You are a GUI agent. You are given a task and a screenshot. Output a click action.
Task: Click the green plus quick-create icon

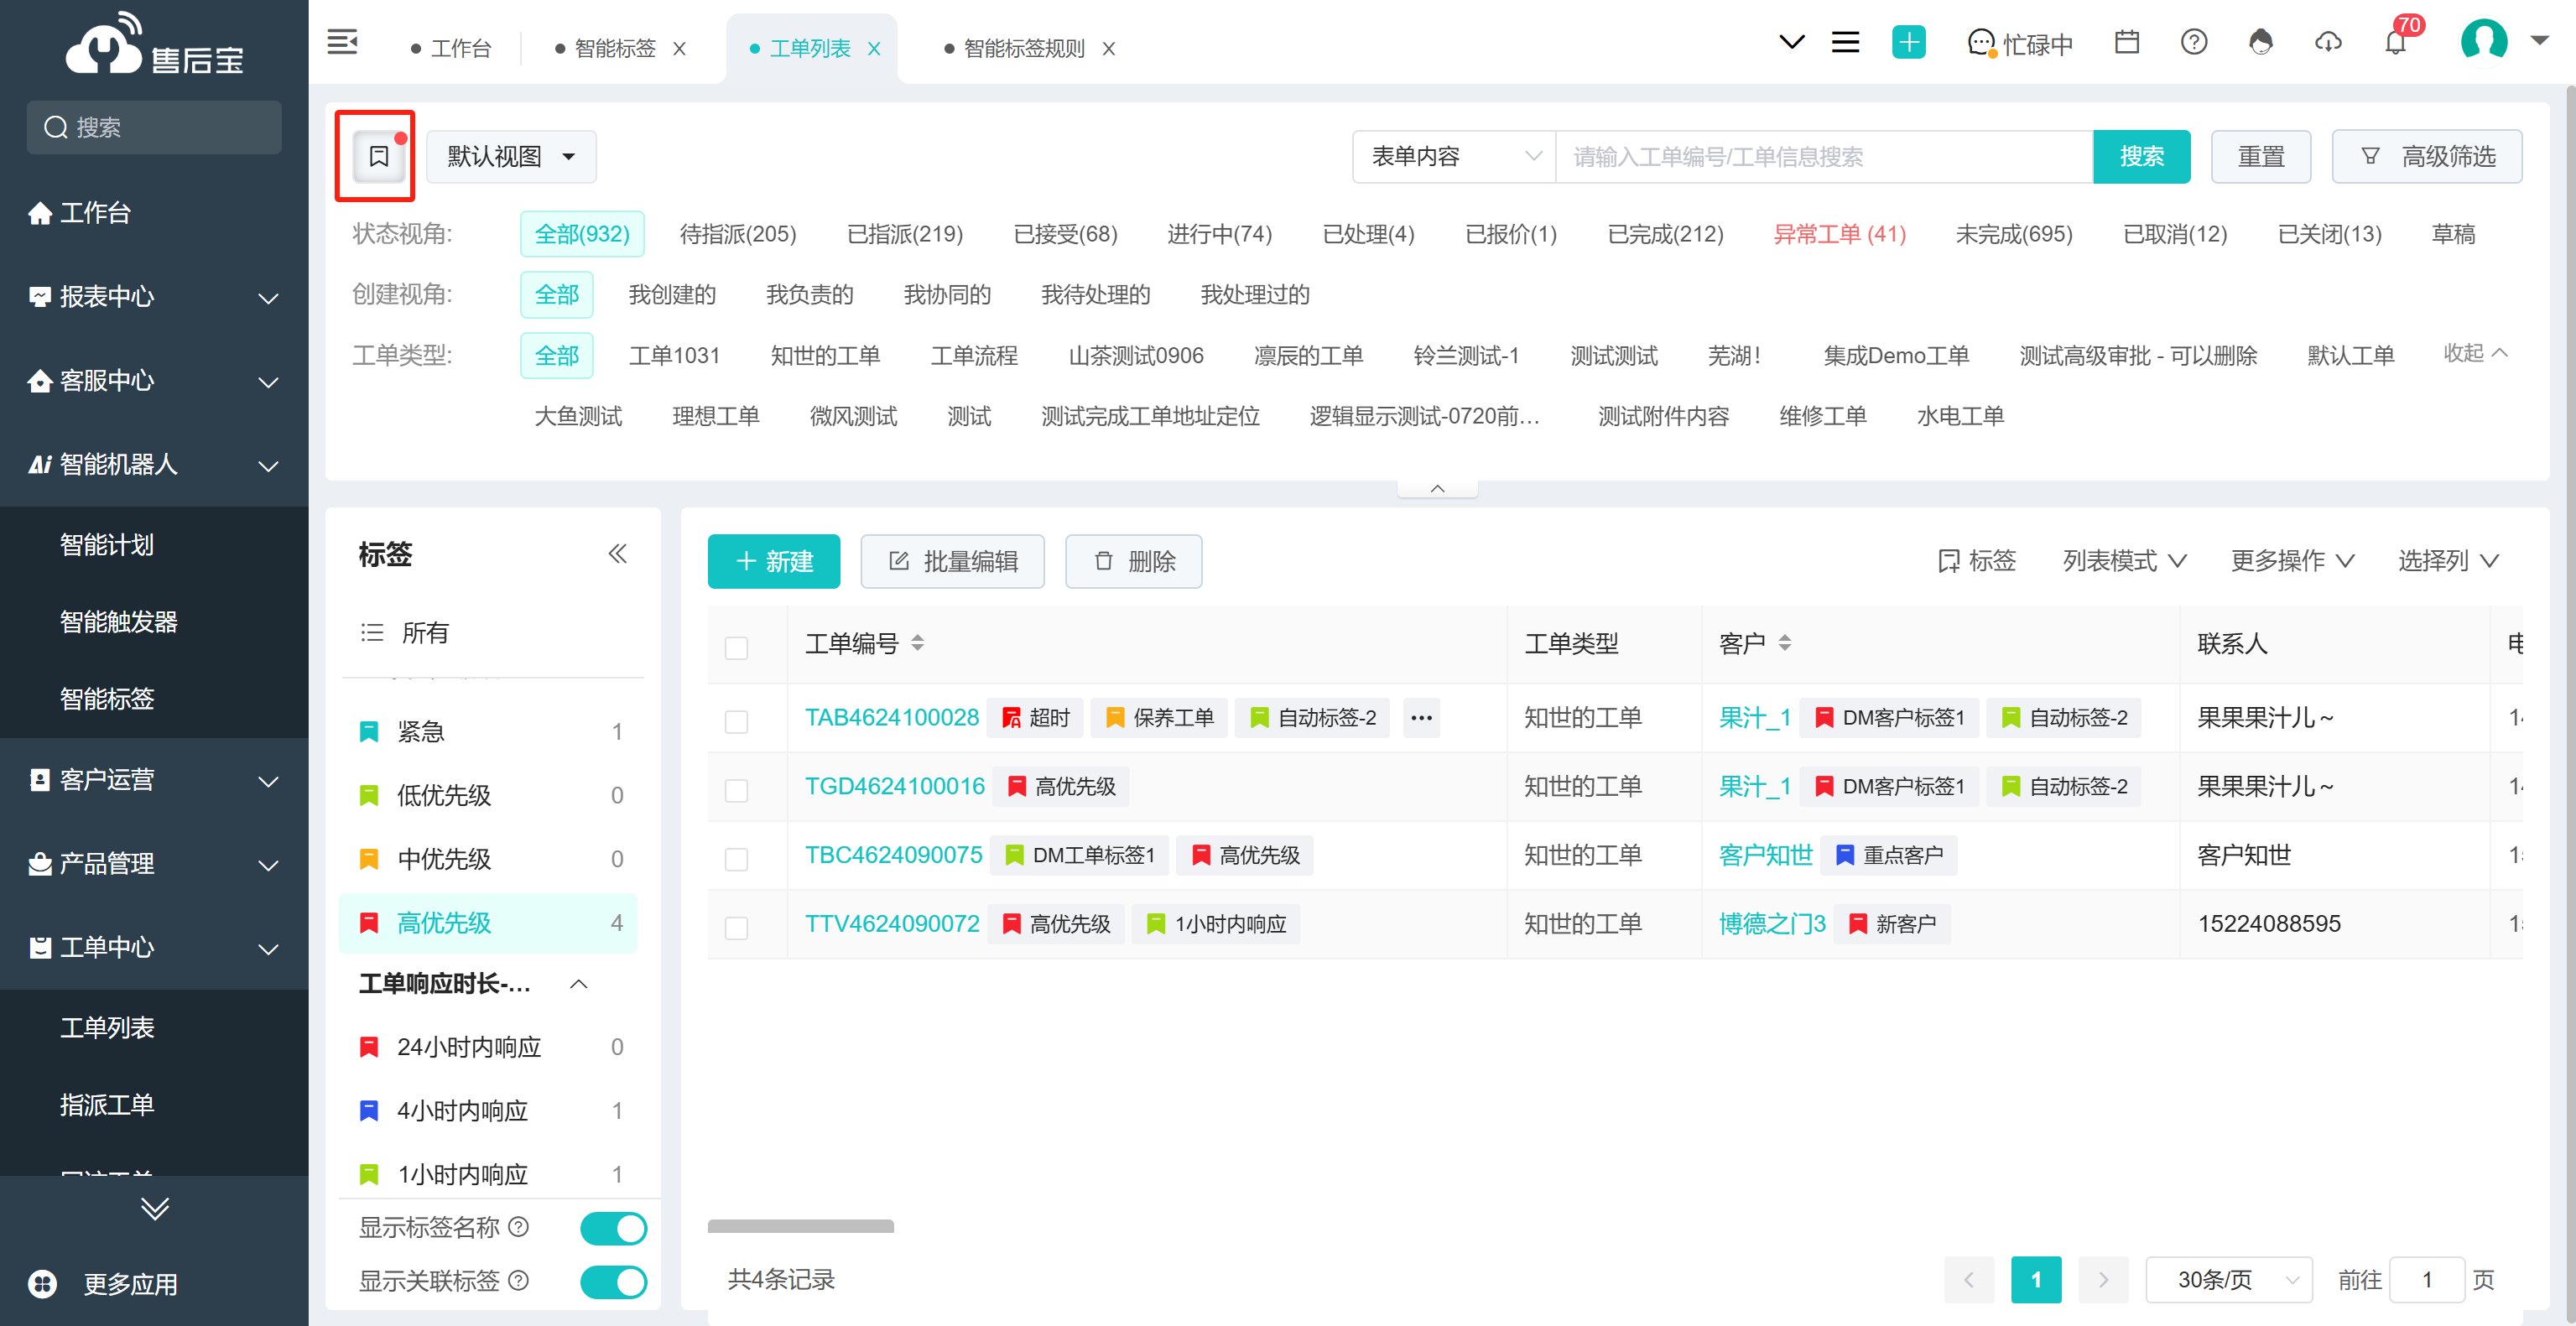point(1908,42)
